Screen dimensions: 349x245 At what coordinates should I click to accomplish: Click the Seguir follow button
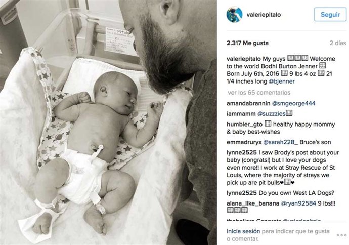pyautogui.click(x=330, y=15)
